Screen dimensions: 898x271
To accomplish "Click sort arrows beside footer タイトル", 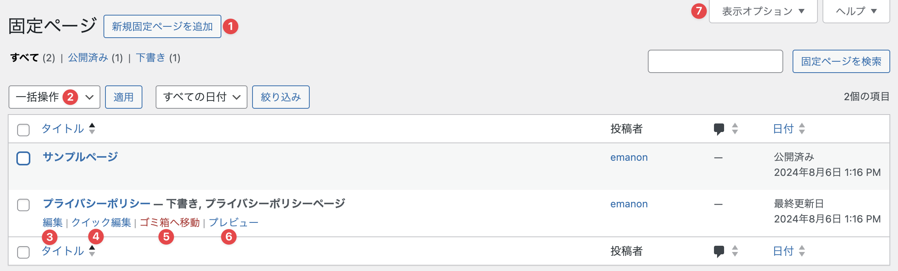I will tap(92, 251).
